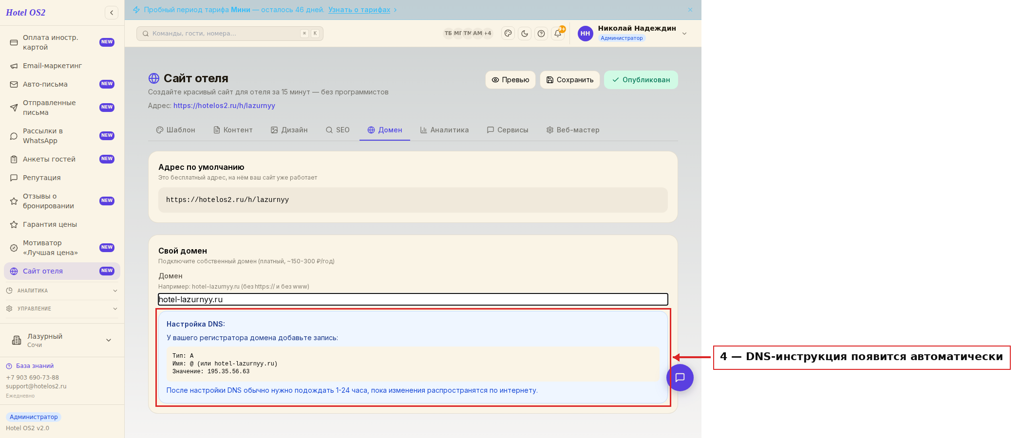This screenshot has height=438, width=1022.
Task: Select the Домен tab
Action: [385, 130]
